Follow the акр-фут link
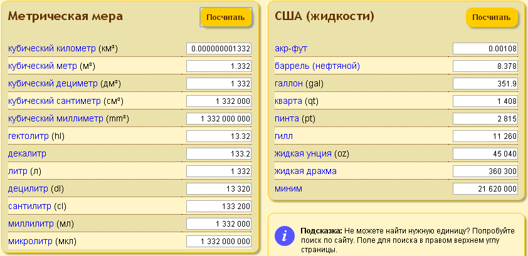528x256 pixels. point(291,48)
